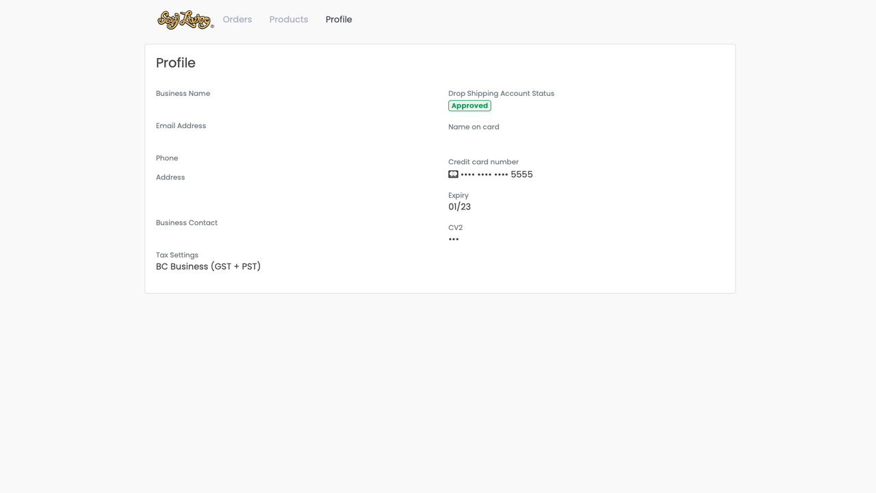This screenshot has width=876, height=493.
Task: Open the Products page
Action: click(x=288, y=19)
